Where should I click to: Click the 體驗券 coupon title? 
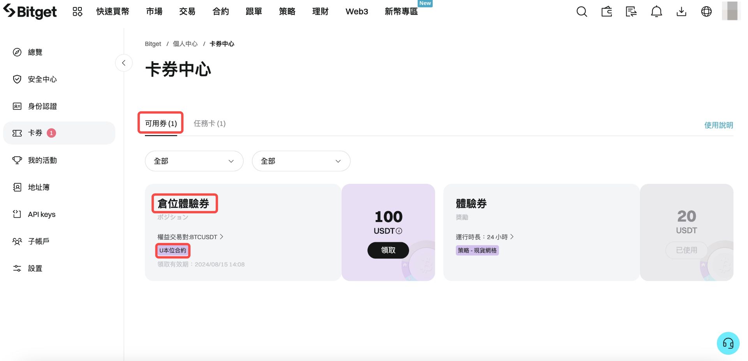[471, 203]
